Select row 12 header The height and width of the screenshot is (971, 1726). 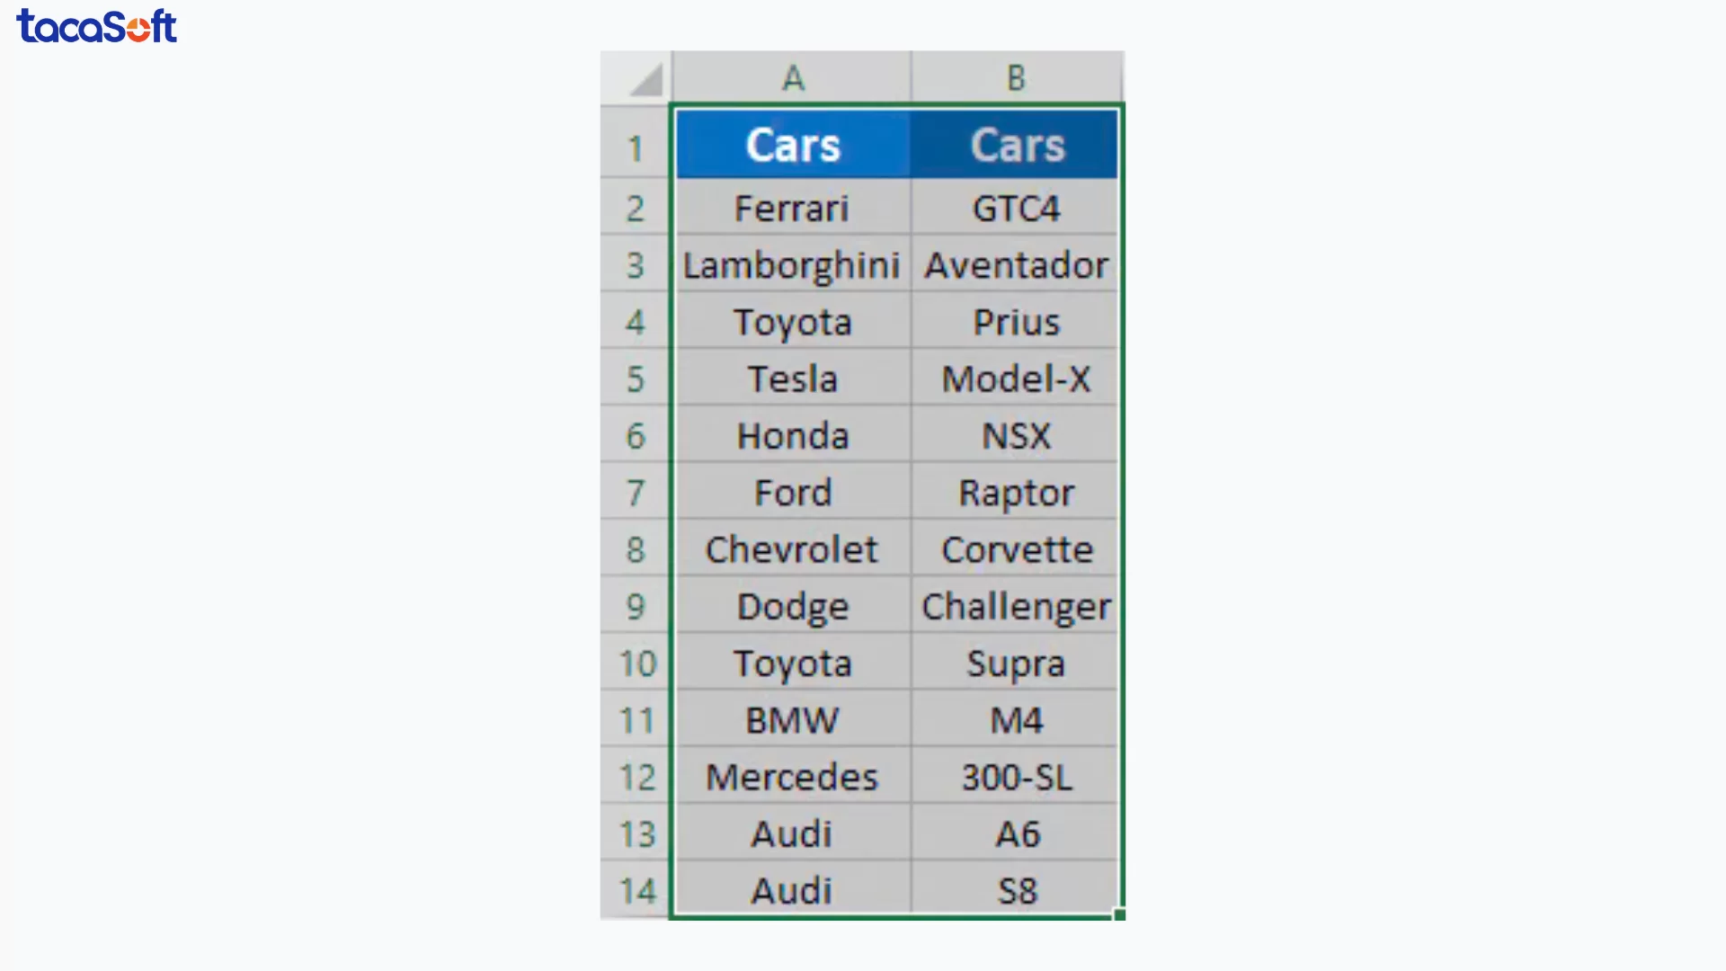635,776
